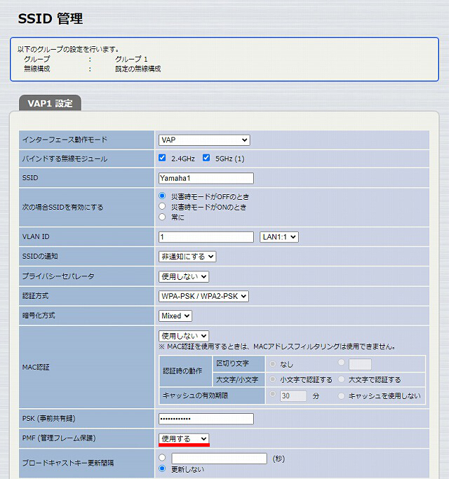449x479 pixels.
Task: Select the broadcast key interval seconds radio
Action: pos(162,457)
